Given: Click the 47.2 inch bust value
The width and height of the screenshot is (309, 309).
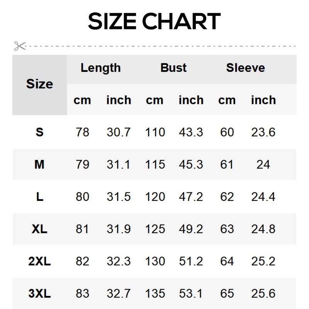Looking at the screenshot, I should pos(191,197).
